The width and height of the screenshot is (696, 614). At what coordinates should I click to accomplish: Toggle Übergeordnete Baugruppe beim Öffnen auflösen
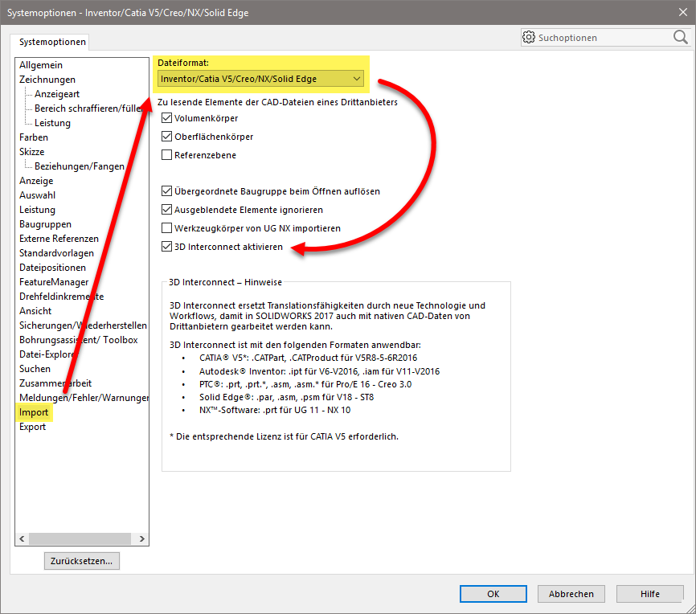click(x=167, y=191)
